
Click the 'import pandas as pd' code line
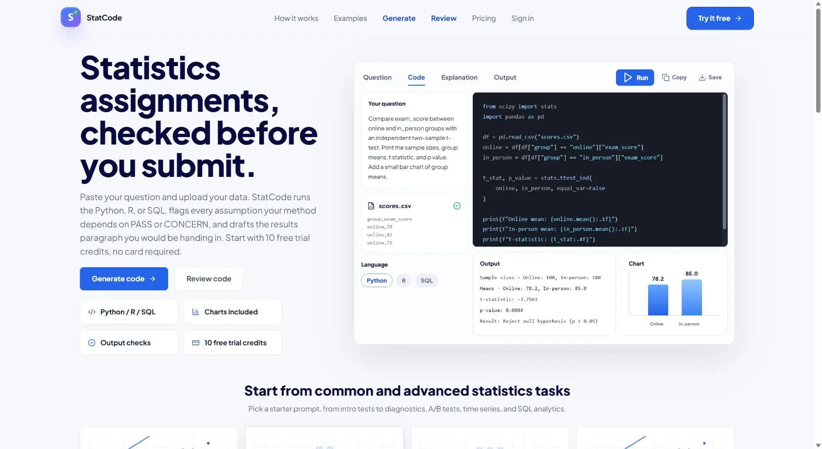513,117
